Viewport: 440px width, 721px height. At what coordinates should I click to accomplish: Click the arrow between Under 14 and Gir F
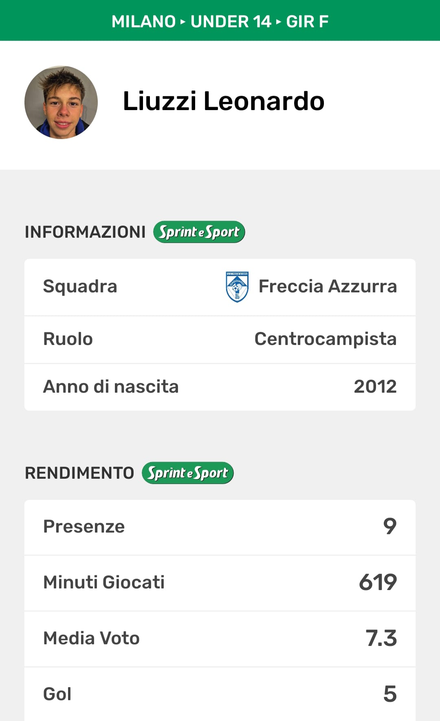coord(279,22)
